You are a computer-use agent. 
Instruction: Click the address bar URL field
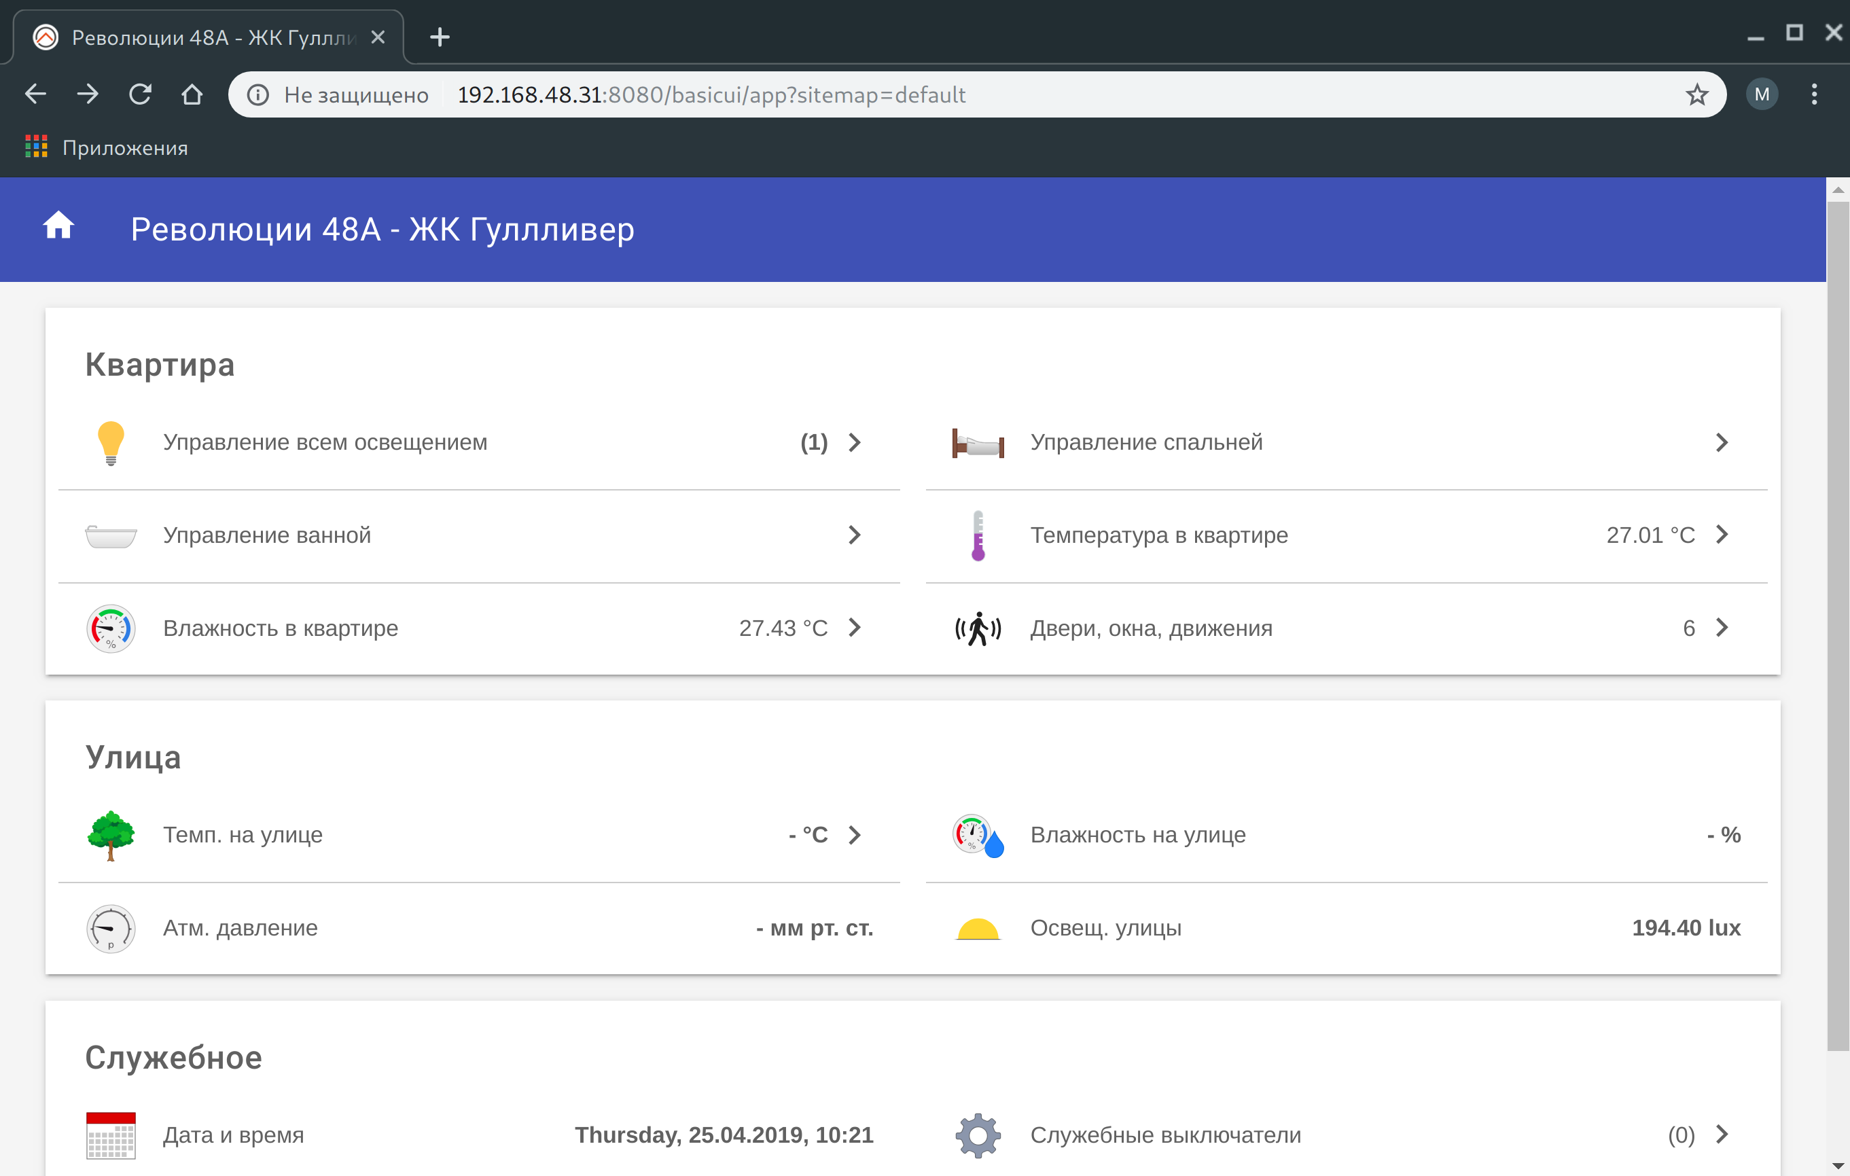pos(922,94)
